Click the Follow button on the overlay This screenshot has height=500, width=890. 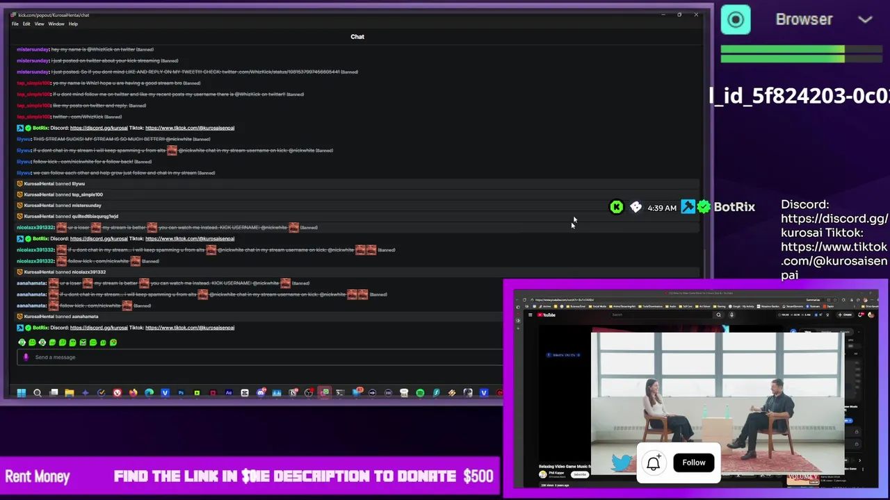pos(693,462)
